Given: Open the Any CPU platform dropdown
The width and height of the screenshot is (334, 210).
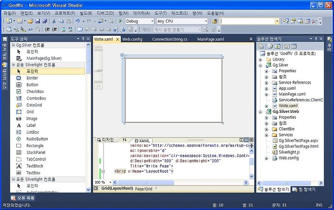Looking at the screenshot, I should [206, 21].
